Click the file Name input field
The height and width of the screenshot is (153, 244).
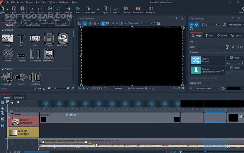(x=211, y=47)
